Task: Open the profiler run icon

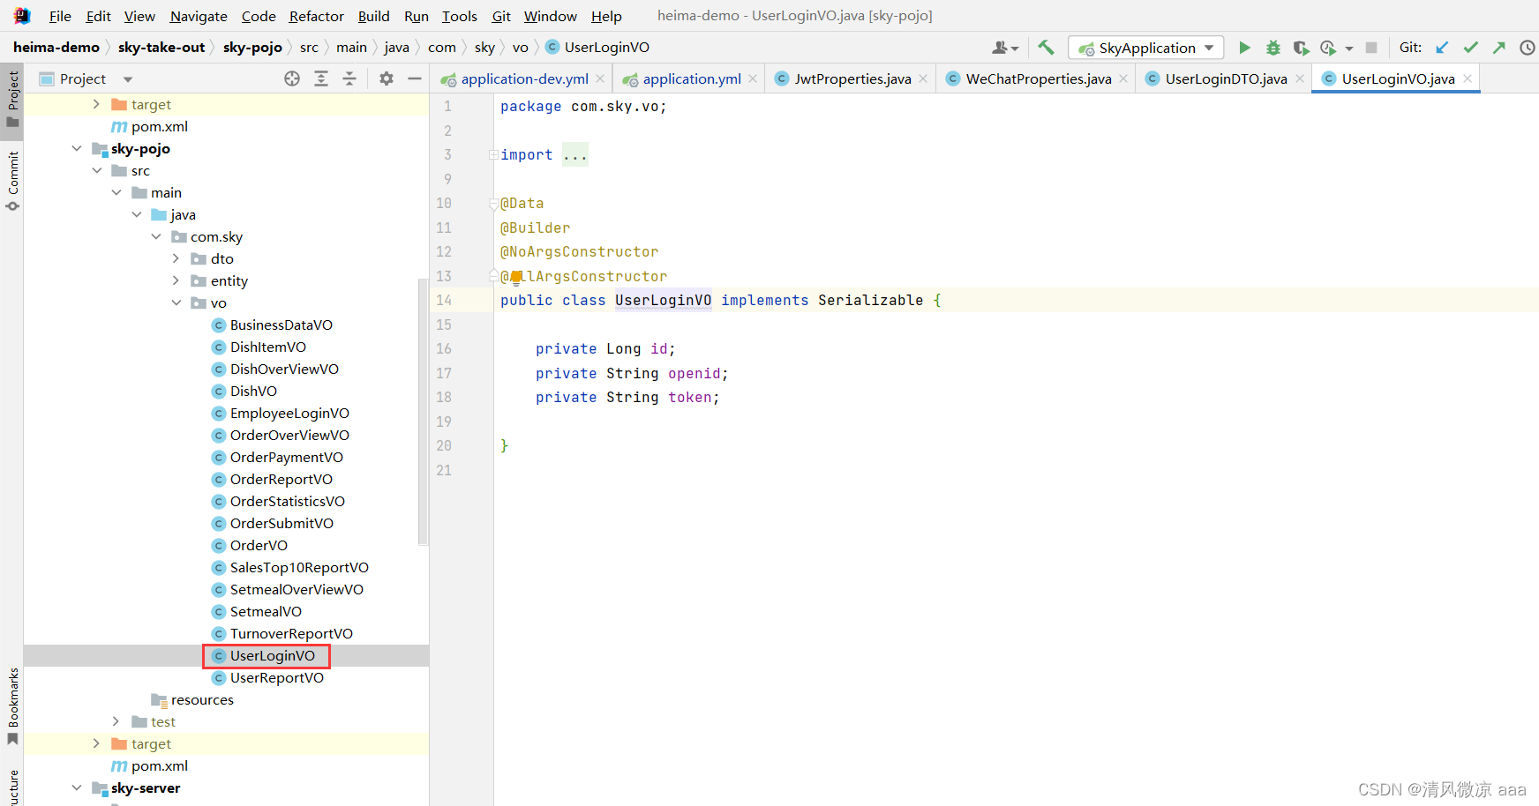Action: point(1328,48)
